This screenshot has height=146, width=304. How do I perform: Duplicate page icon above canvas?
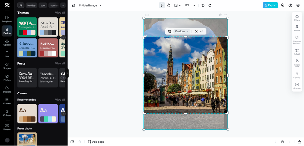(x=220, y=15)
